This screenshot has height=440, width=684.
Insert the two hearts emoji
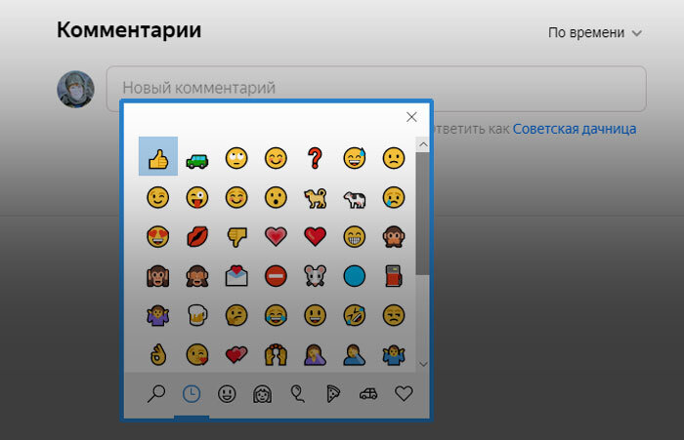pyautogui.click(x=236, y=354)
